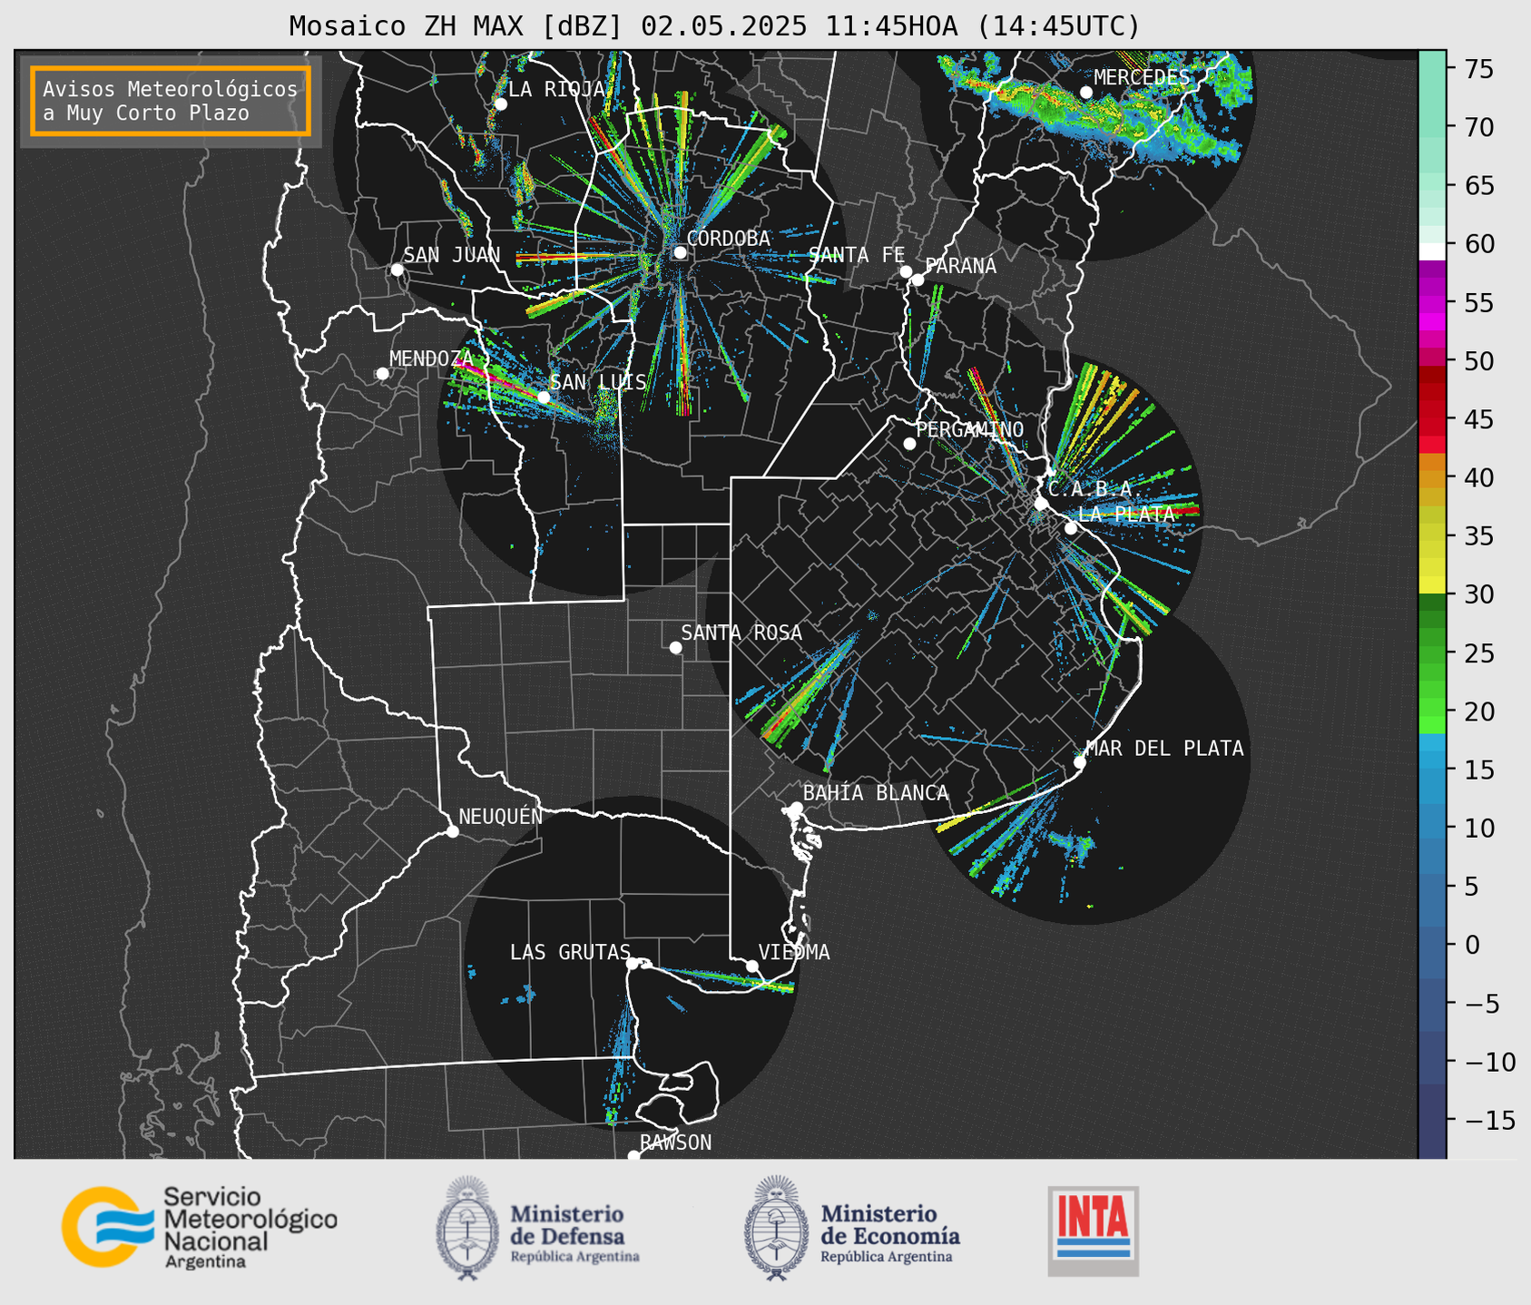Image resolution: width=1531 pixels, height=1305 pixels.
Task: Click the Paraná city marker dot
Action: (x=918, y=280)
